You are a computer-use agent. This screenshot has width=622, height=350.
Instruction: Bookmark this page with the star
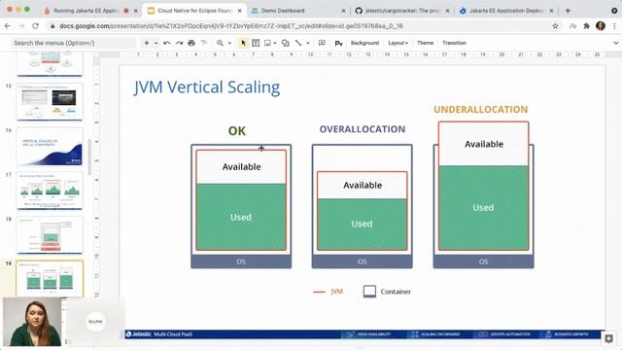pos(555,26)
